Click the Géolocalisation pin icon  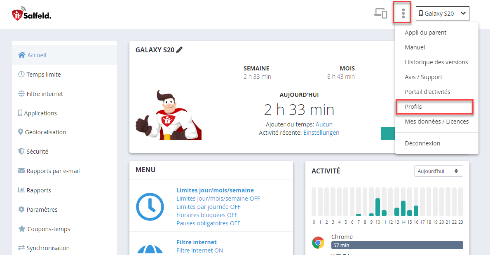click(x=21, y=132)
